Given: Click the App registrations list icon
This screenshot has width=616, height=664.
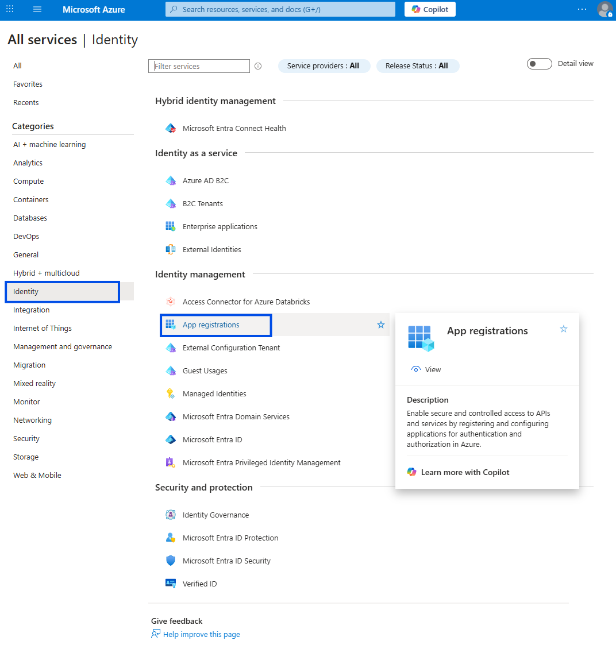Looking at the screenshot, I should (x=170, y=325).
